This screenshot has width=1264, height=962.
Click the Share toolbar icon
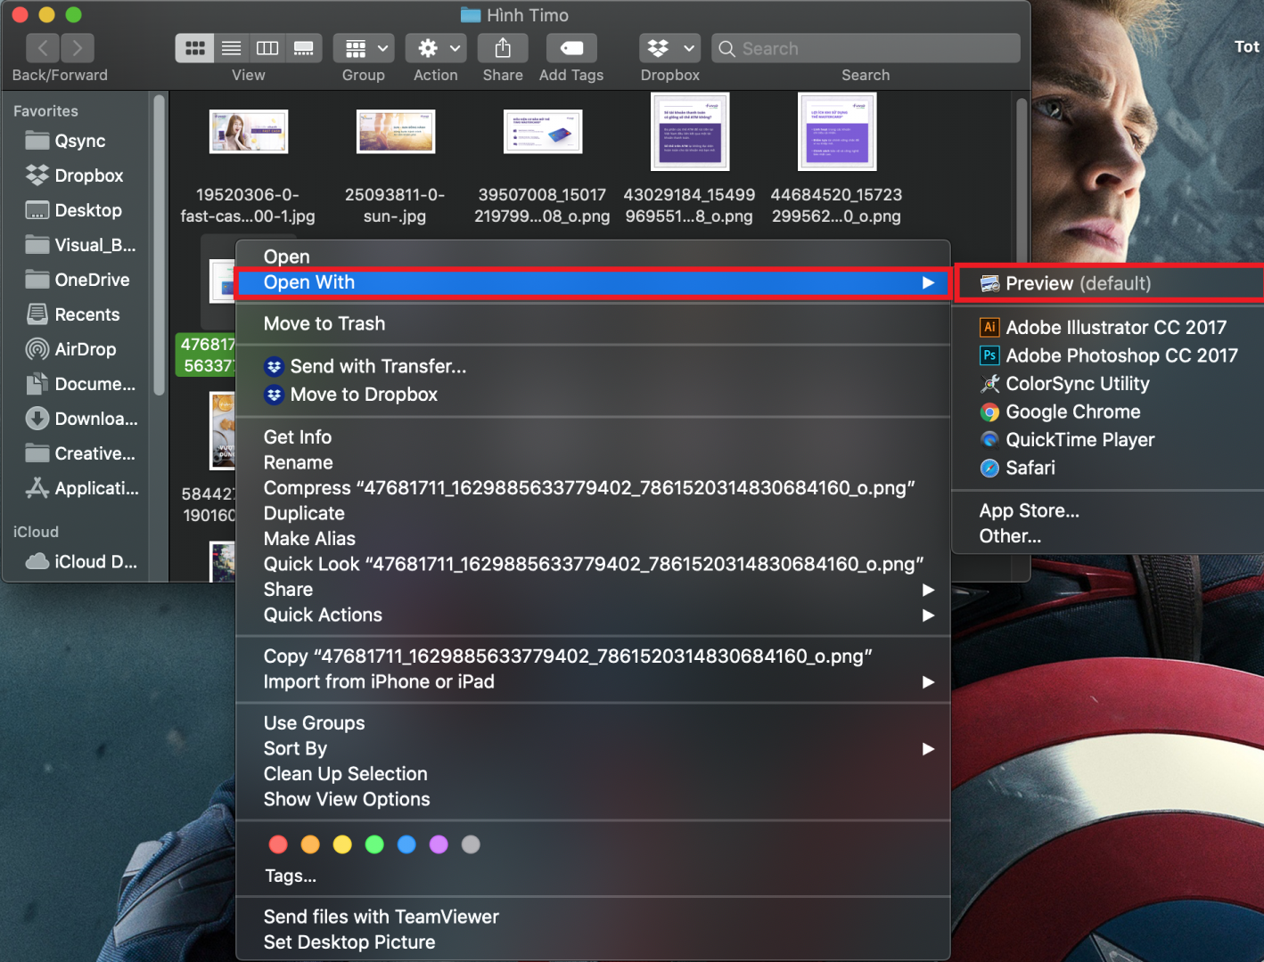[503, 48]
